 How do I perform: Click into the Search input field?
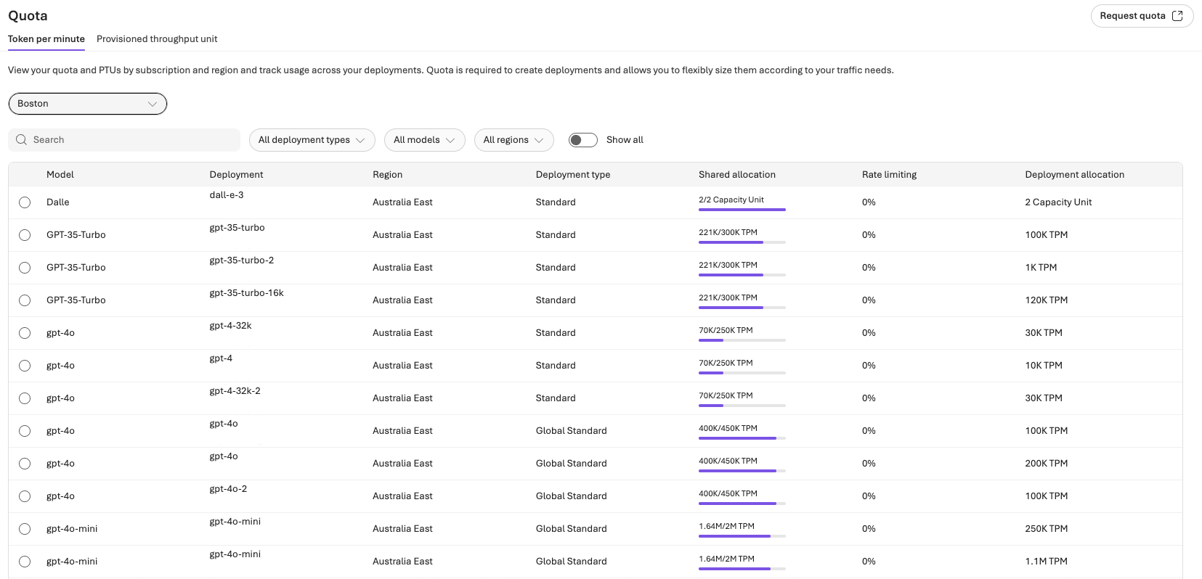pyautogui.click(x=131, y=140)
